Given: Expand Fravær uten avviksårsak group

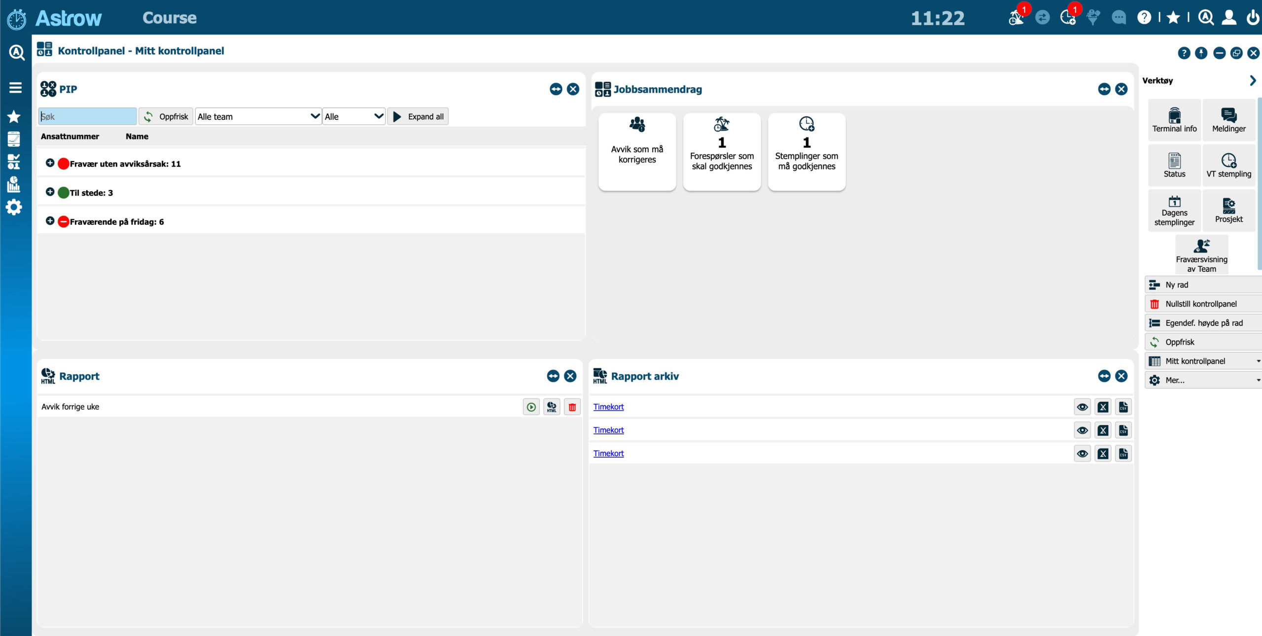Looking at the screenshot, I should (50, 163).
